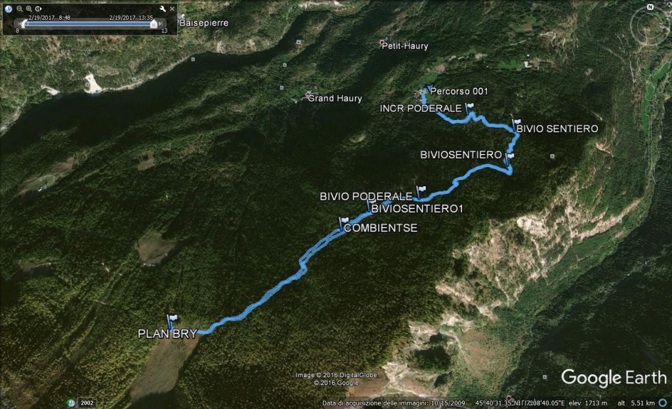This screenshot has height=409, width=672.
Task: Open the Percorso 001 track label
Action: [x=459, y=91]
